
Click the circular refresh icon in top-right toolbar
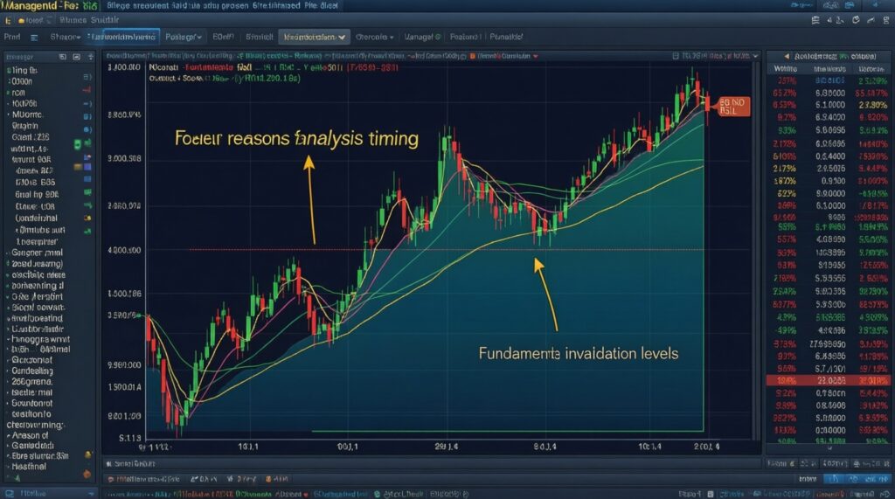pyautogui.click(x=856, y=20)
